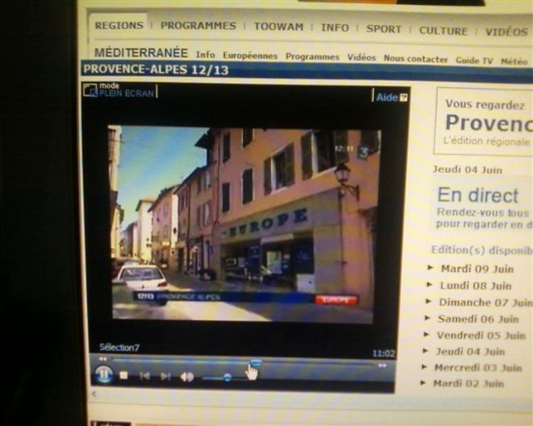Viewport: 533px width, 426px height.
Task: Select the Samedi 06 Juin edition
Action: click(x=478, y=319)
